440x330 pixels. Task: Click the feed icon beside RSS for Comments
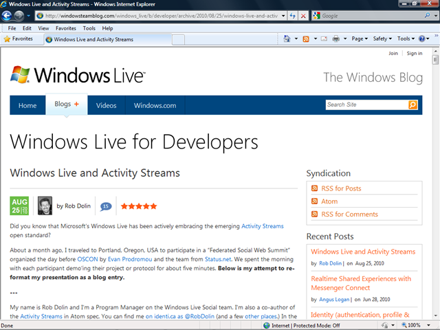(315, 214)
